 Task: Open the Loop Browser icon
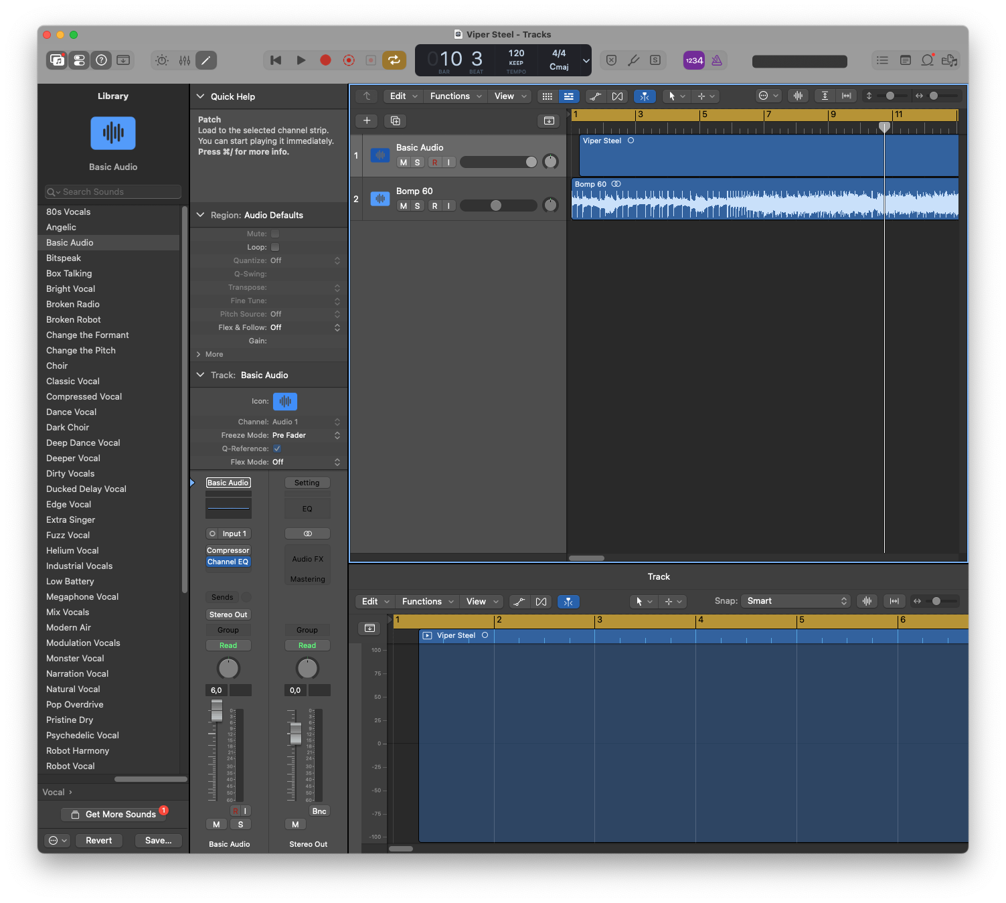[927, 60]
